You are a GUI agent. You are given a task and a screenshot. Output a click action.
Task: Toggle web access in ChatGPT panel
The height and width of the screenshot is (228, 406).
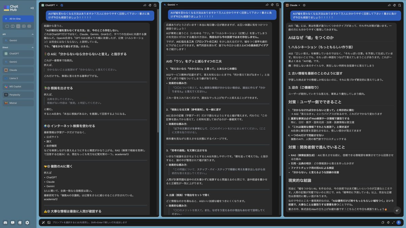pyautogui.click(x=62, y=5)
